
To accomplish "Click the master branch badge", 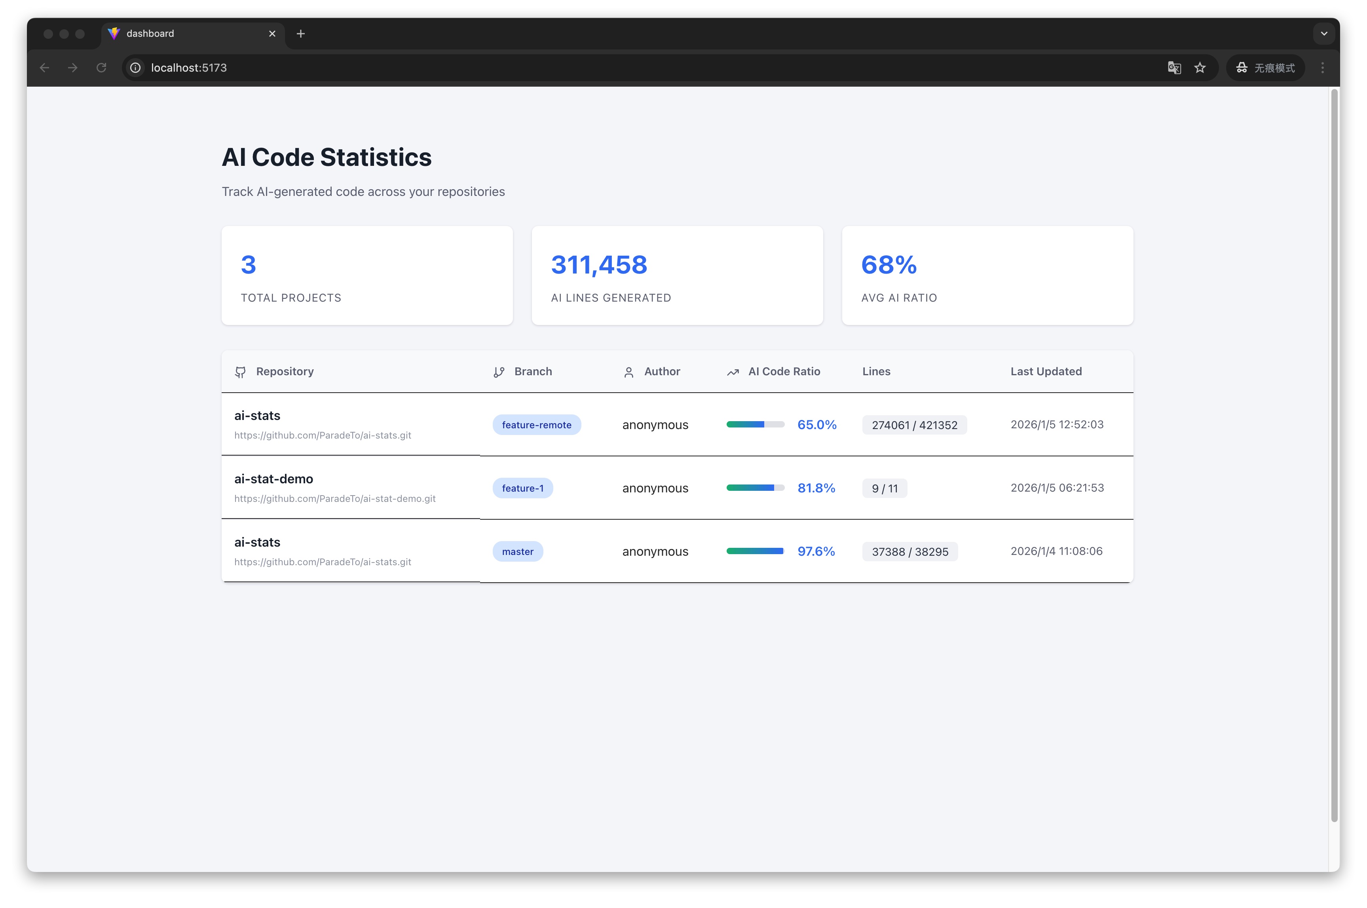I will pos(517,551).
